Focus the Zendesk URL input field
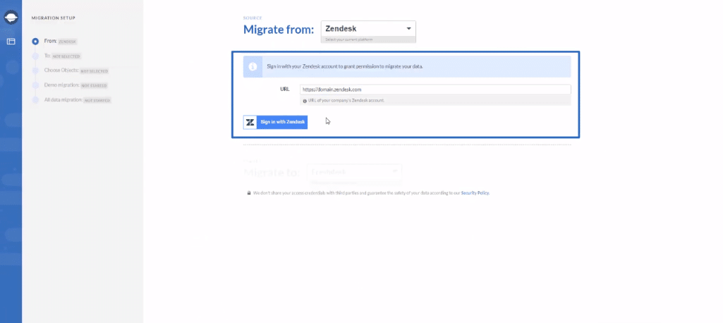Screen dimensions: 723x323 (435, 90)
